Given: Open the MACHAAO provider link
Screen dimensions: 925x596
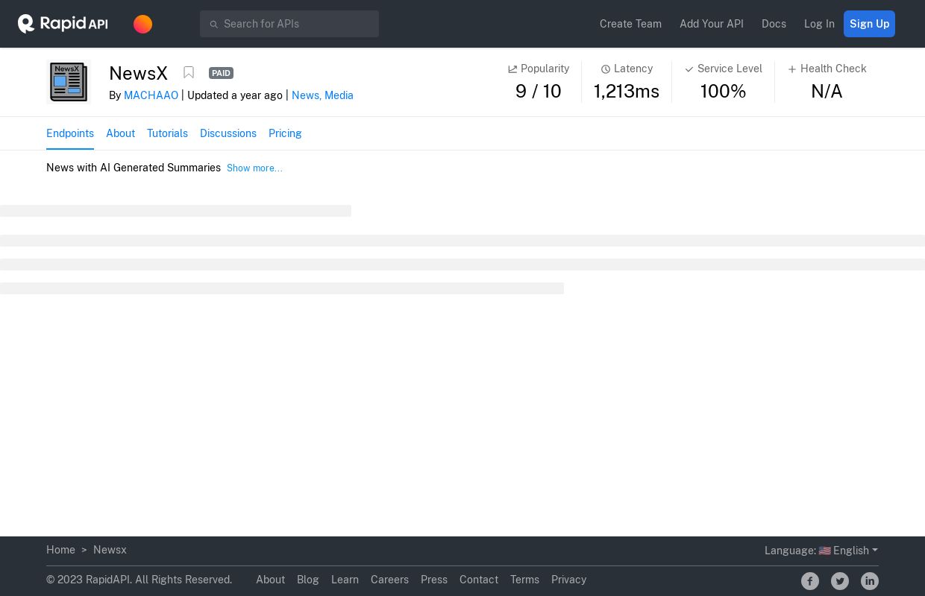Looking at the screenshot, I should tap(151, 95).
